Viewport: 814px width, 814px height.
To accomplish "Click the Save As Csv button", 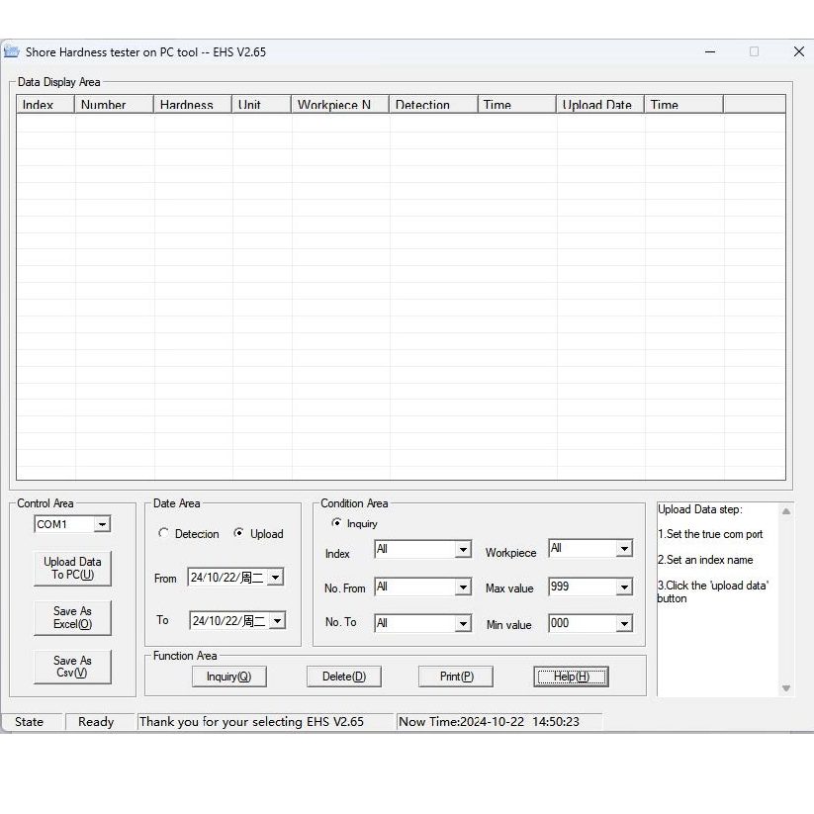I will pos(72,667).
